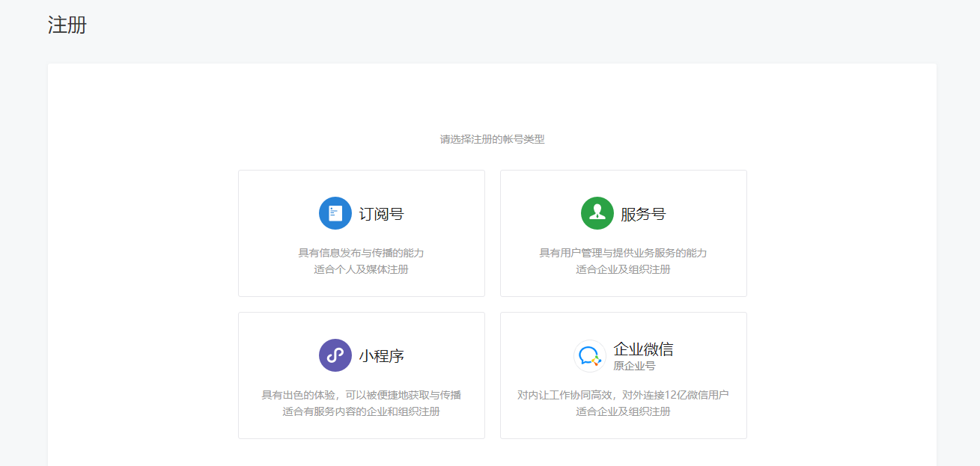Click the purple 小程序 logo icon
The height and width of the screenshot is (466, 980).
coord(335,355)
